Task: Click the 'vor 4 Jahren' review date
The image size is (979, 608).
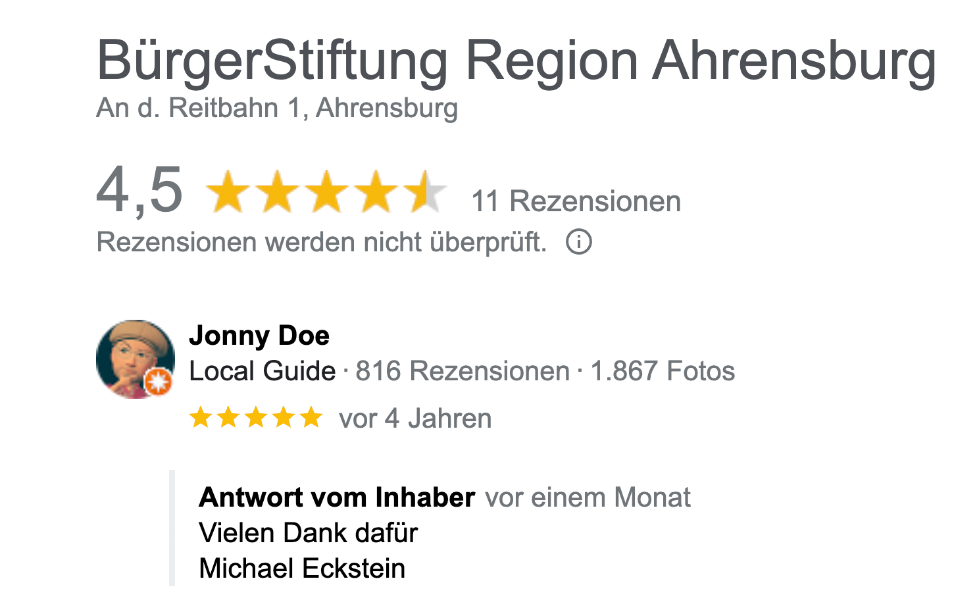Action: (x=415, y=418)
